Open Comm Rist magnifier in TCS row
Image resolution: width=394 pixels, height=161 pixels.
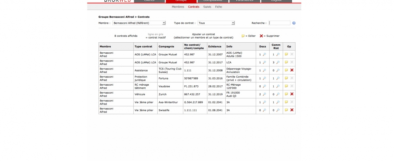(278, 70)
